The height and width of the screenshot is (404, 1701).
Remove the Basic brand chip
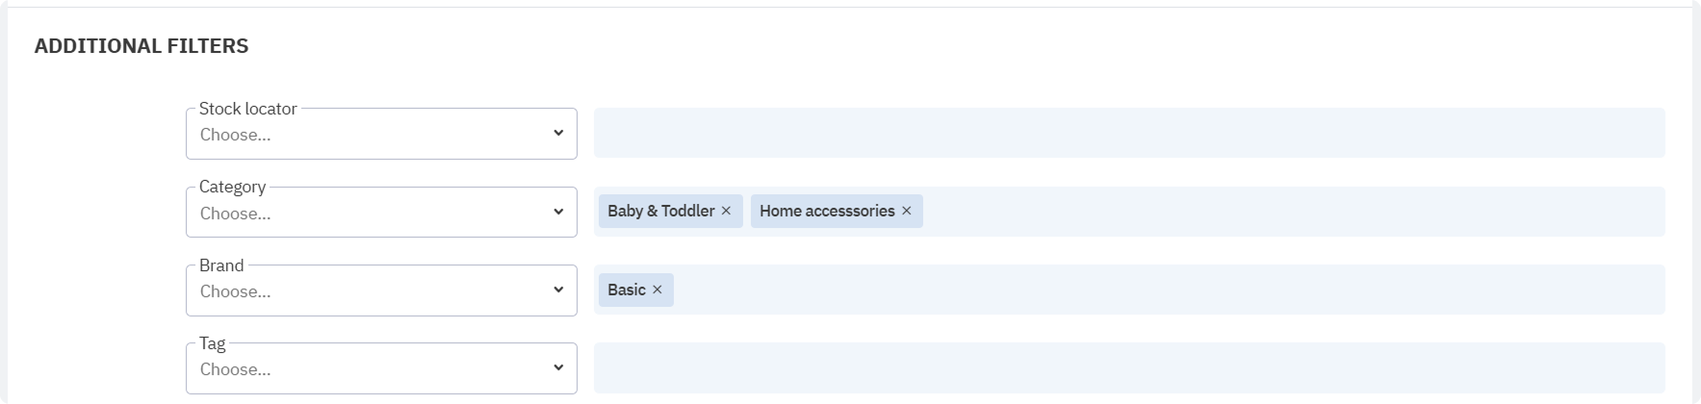[657, 290]
